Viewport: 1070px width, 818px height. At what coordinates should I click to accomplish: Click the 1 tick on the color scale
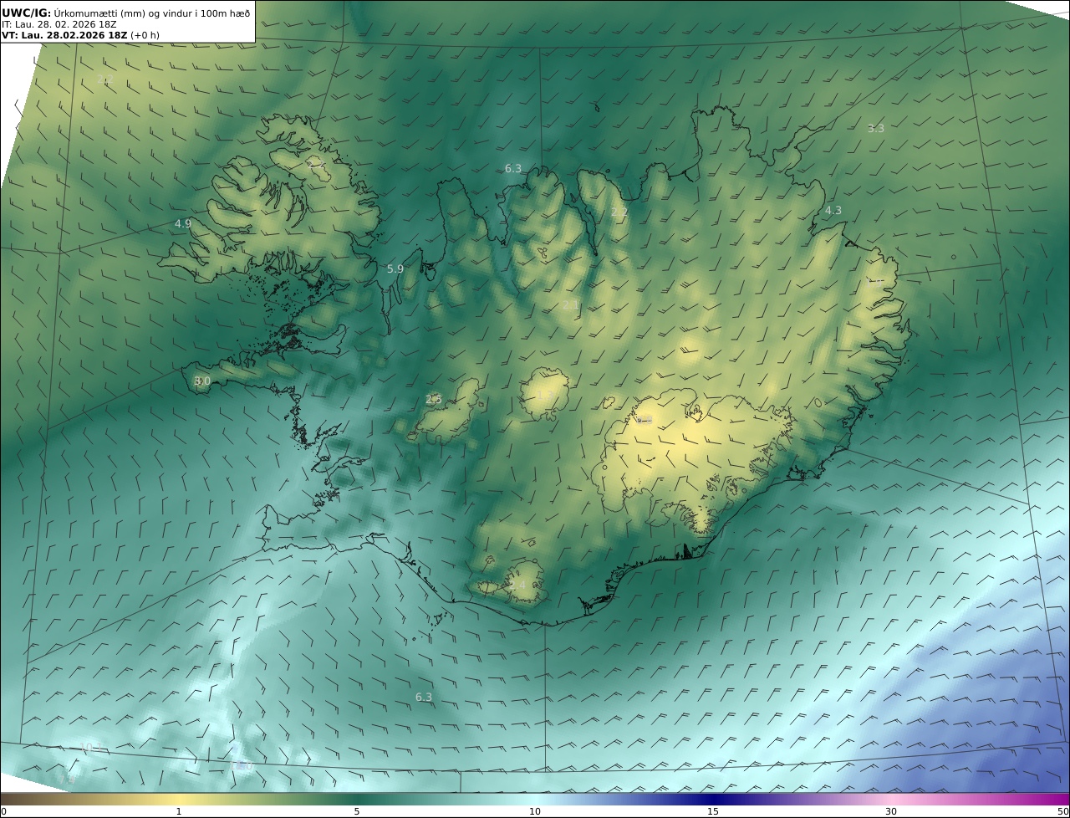click(179, 811)
